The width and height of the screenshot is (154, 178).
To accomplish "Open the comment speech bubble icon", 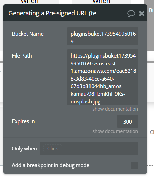I will pos(131,14).
